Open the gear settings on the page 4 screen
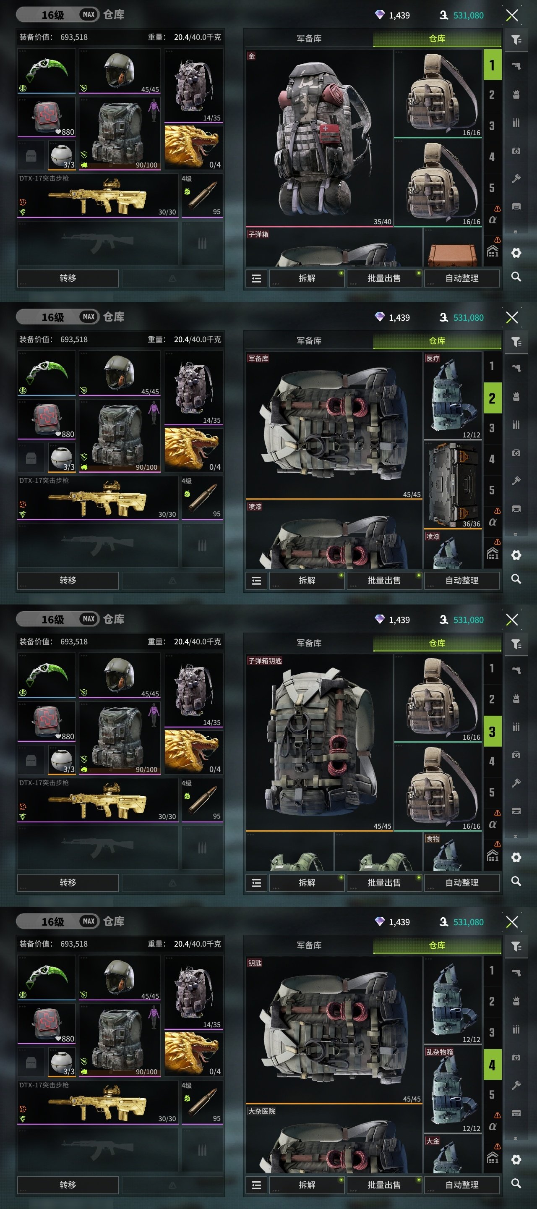Screen dimensions: 537x1209 516,1160
